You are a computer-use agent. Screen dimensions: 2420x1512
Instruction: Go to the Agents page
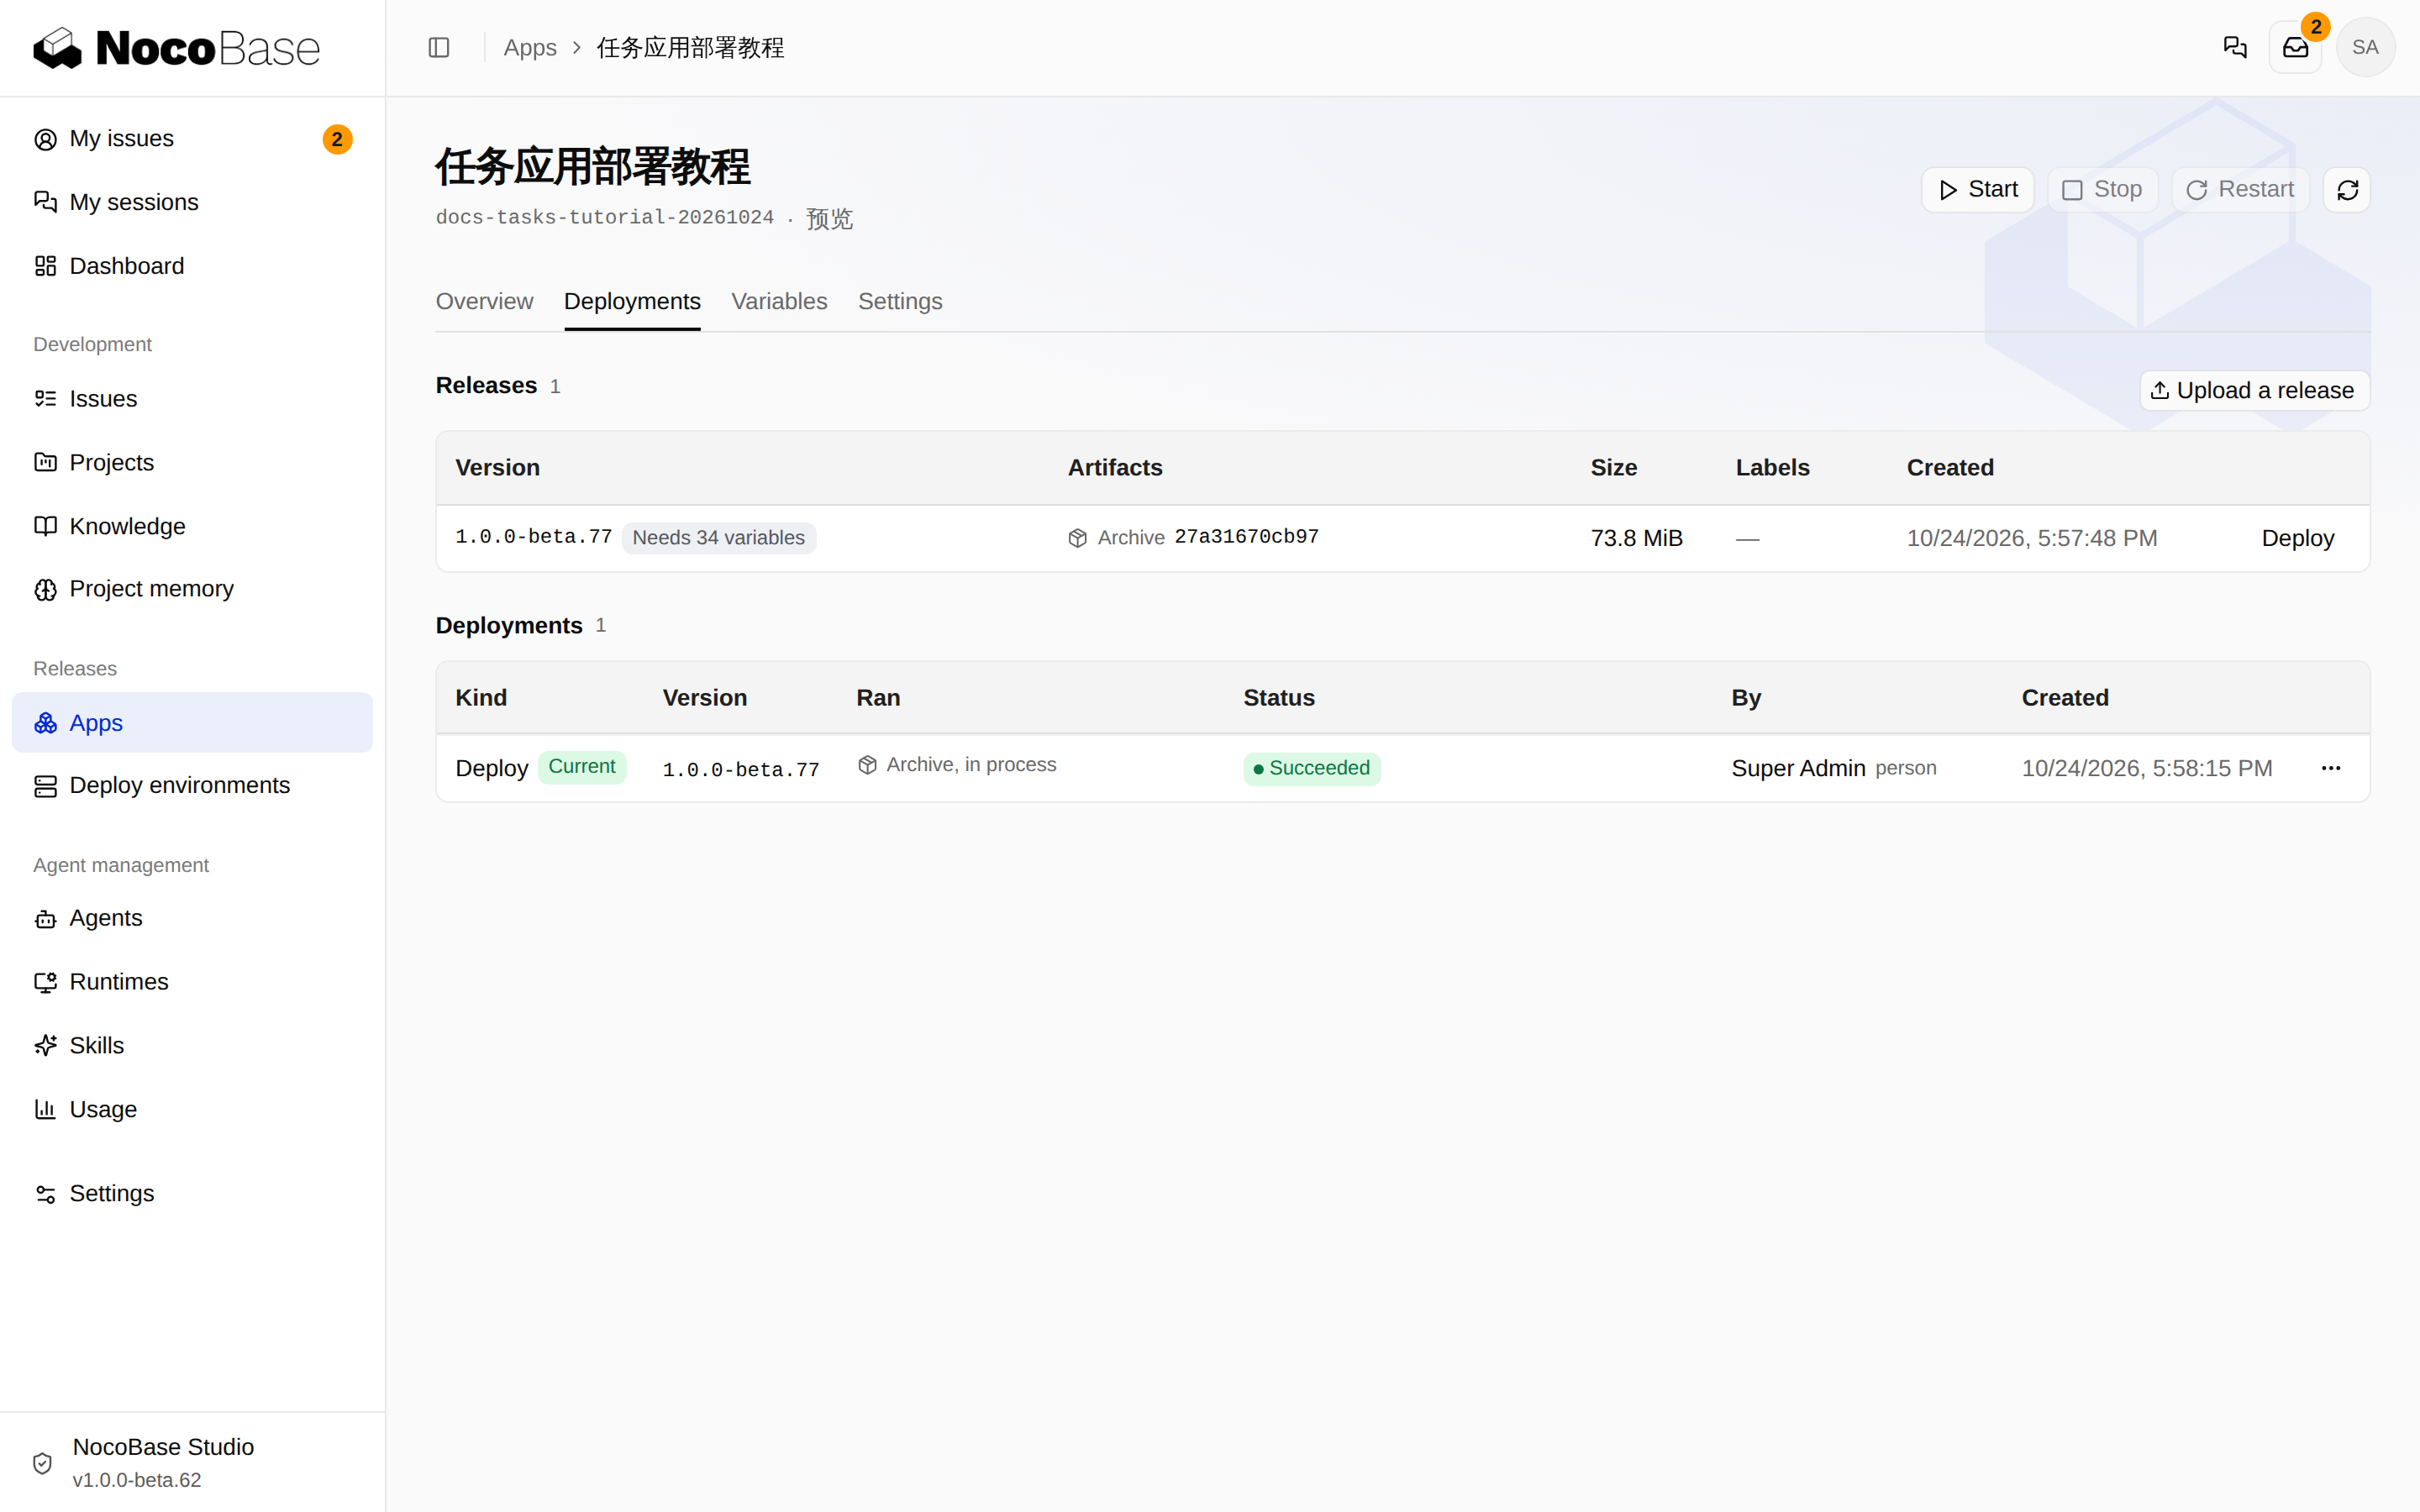192,918
